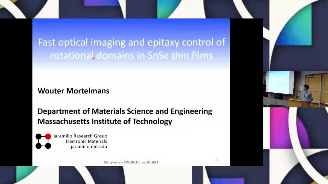The width and height of the screenshot is (328, 184).
Task: Click Department of Materials Science and Engineering line
Action: (x=125, y=111)
